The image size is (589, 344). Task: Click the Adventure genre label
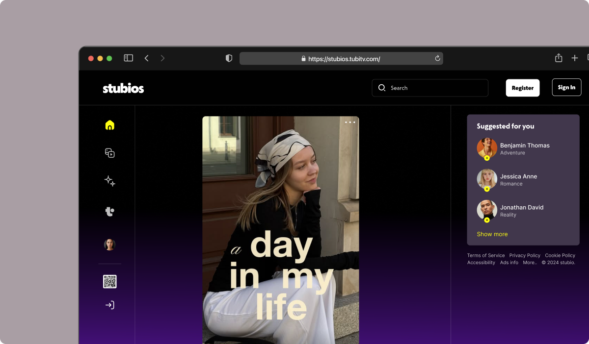pyautogui.click(x=512, y=153)
